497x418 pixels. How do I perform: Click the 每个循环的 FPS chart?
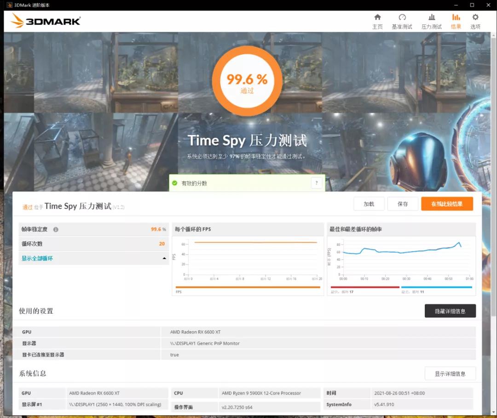click(x=248, y=266)
